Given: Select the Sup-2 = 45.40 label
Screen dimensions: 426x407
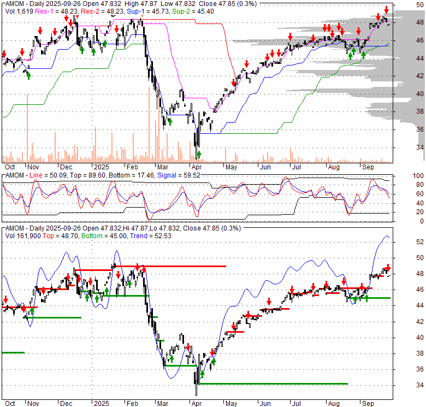Looking at the screenshot, I should pyautogui.click(x=193, y=11).
